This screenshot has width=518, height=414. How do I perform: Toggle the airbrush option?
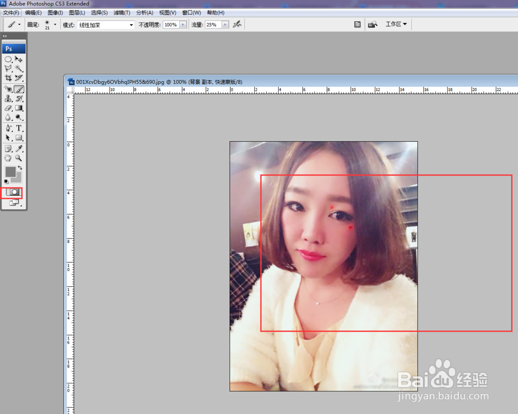pyautogui.click(x=237, y=24)
